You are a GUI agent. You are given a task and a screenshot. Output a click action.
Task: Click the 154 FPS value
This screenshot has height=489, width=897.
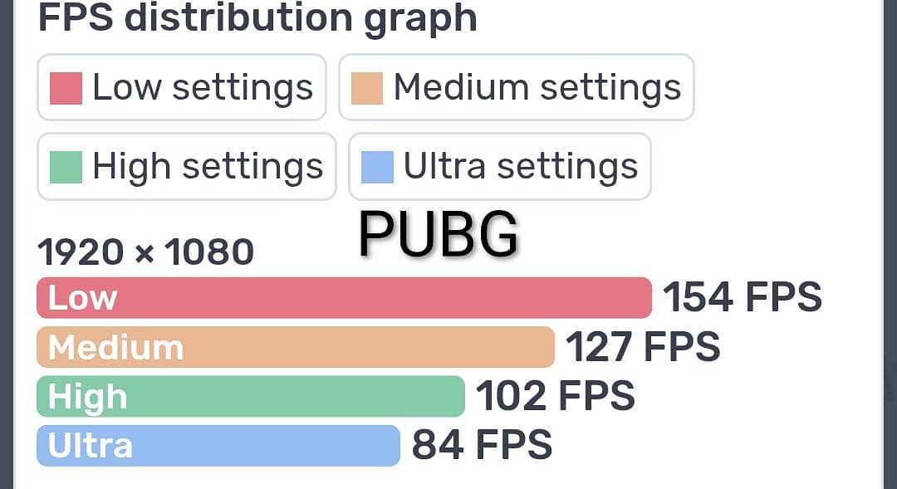[742, 297]
